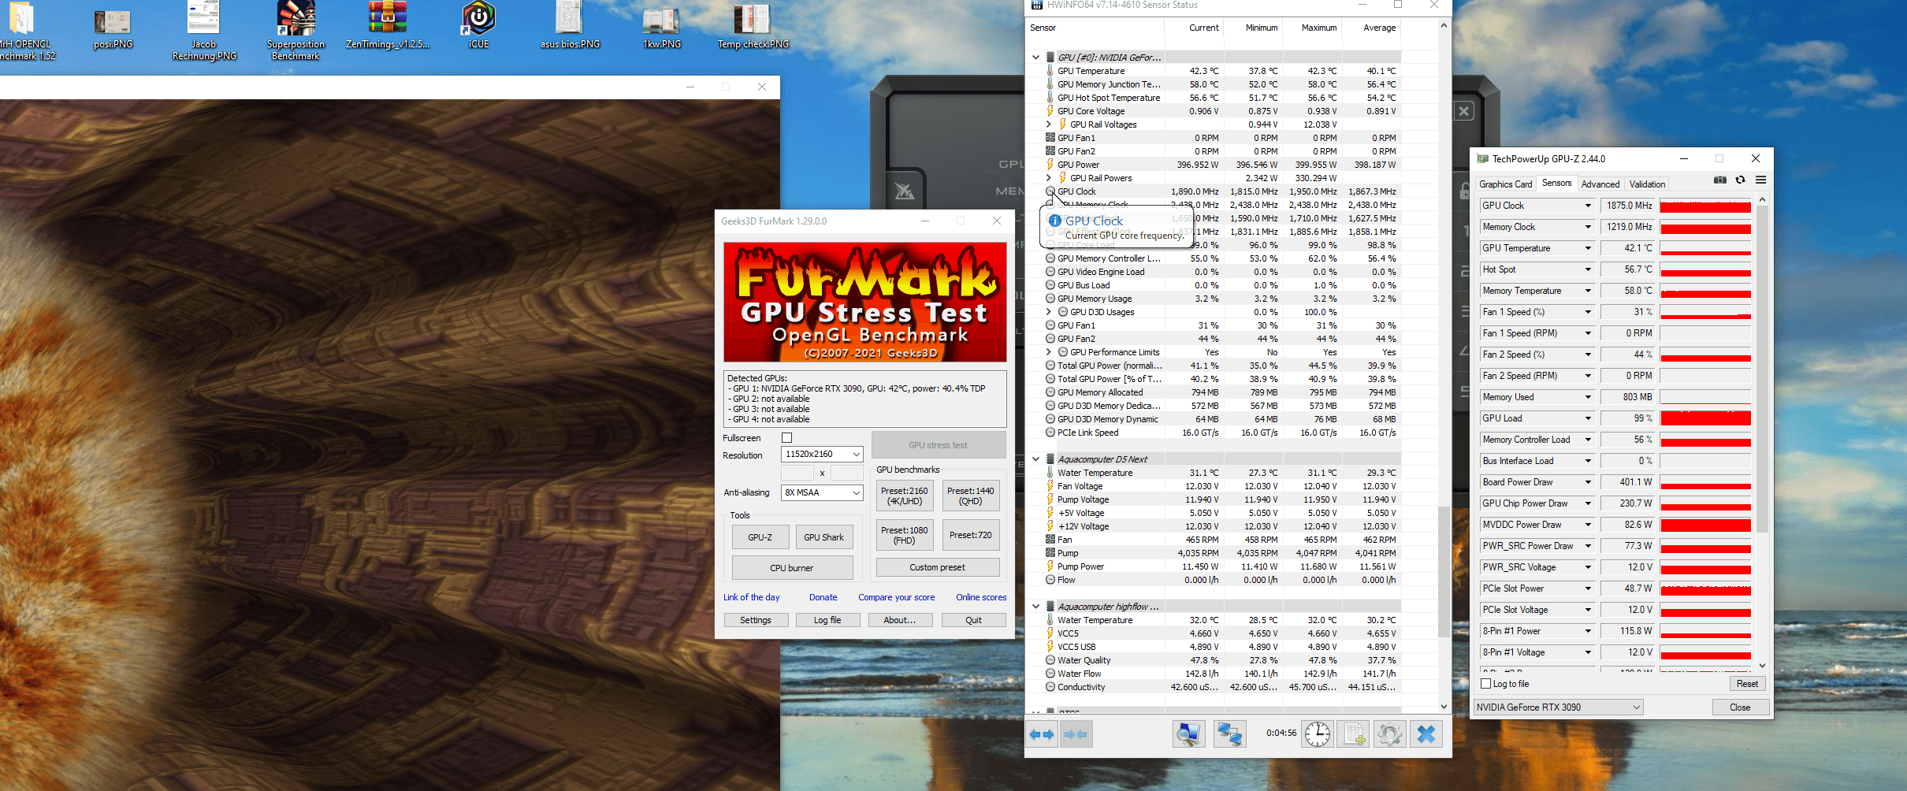Collapse Aquacomputer D5 Next section
The width and height of the screenshot is (1907, 791).
pos(1035,459)
